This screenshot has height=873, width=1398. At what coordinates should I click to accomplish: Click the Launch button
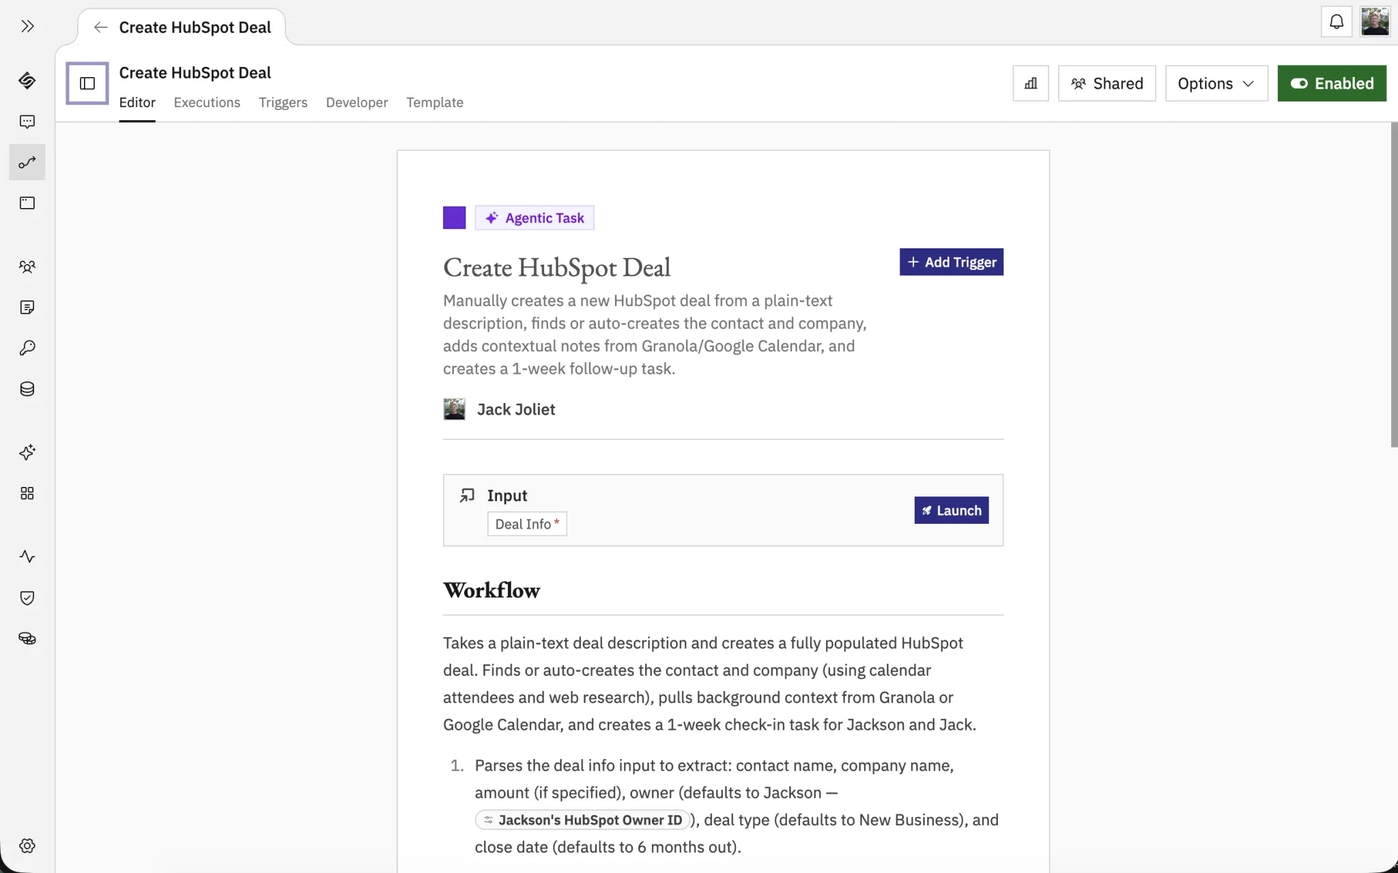(952, 510)
